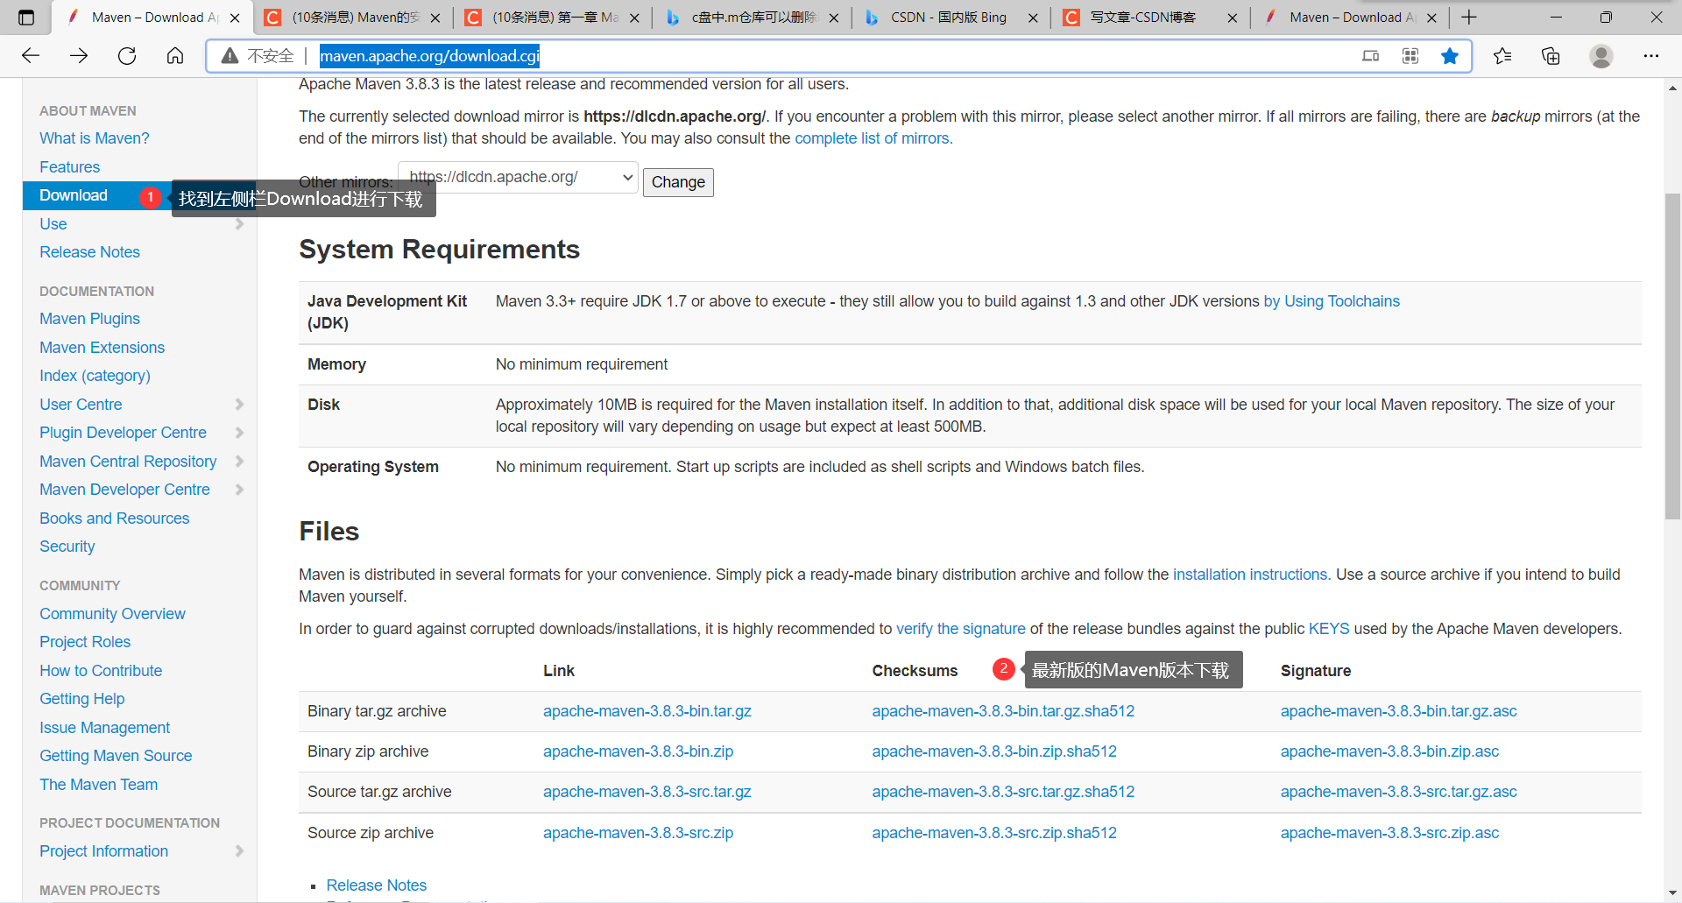The height and width of the screenshot is (903, 1682).
Task: Open Release Notes link below files table
Action: tap(377, 885)
